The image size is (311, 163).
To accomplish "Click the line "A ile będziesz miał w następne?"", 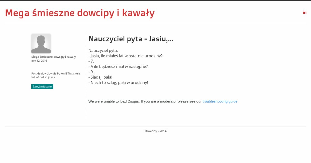I will pyautogui.click(x=118, y=66).
